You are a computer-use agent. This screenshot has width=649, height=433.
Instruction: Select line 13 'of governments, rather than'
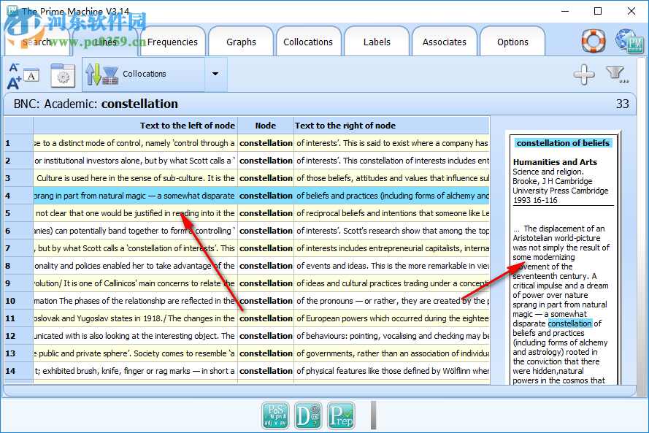[247, 353]
